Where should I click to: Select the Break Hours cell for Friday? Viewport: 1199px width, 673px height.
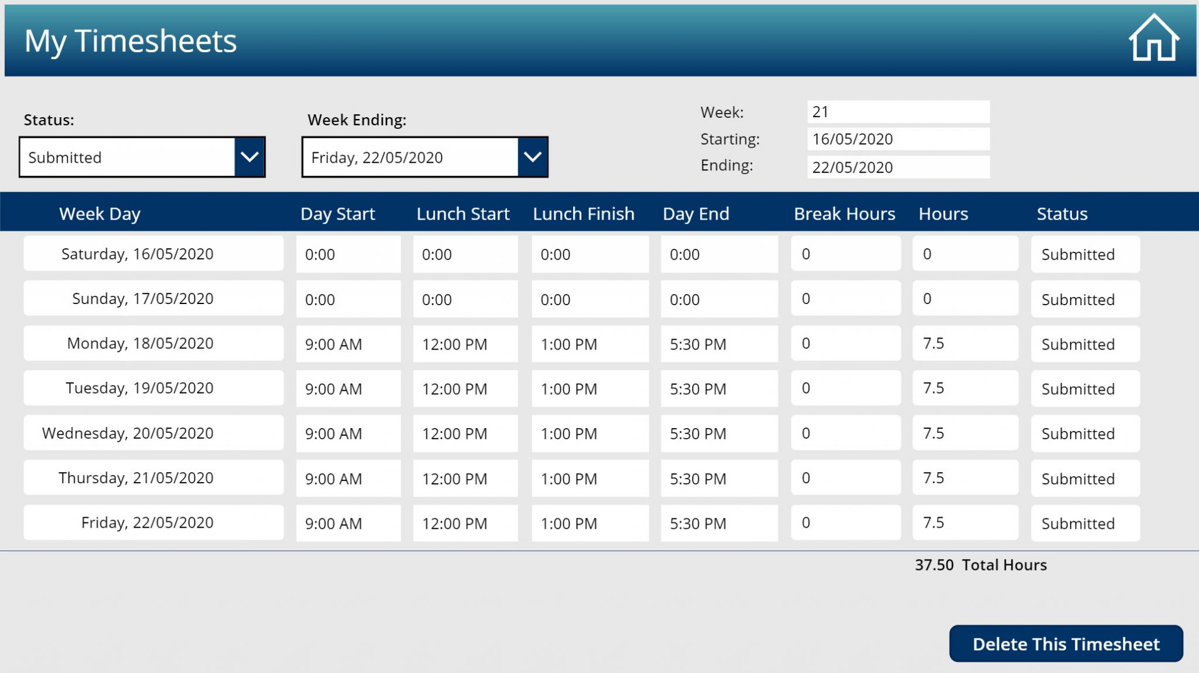tap(845, 522)
